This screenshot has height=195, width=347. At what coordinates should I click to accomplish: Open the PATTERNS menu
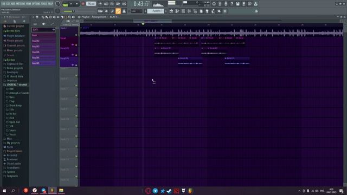(x=21, y=4)
